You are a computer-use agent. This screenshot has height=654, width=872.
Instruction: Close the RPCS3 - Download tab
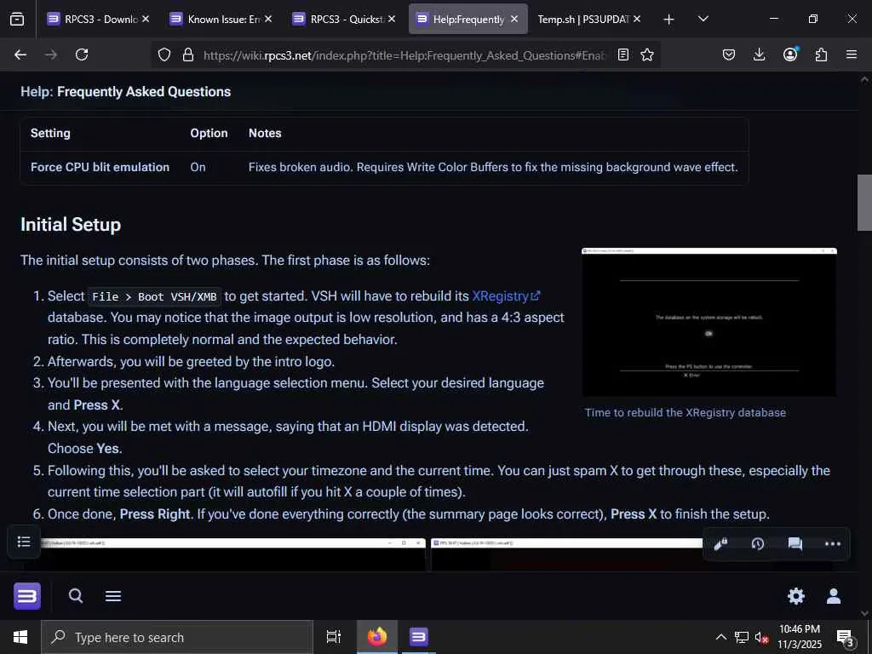tap(145, 19)
